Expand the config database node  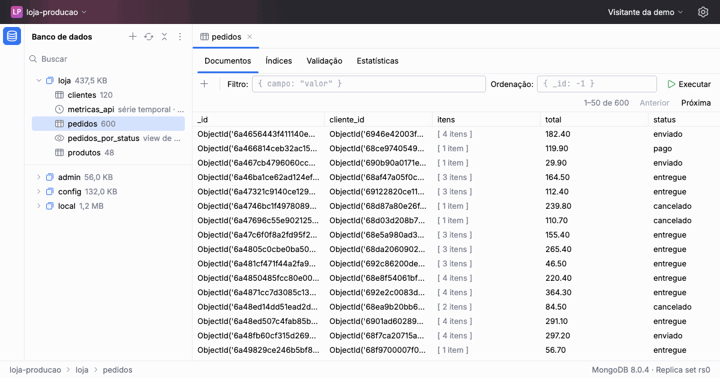(x=39, y=191)
